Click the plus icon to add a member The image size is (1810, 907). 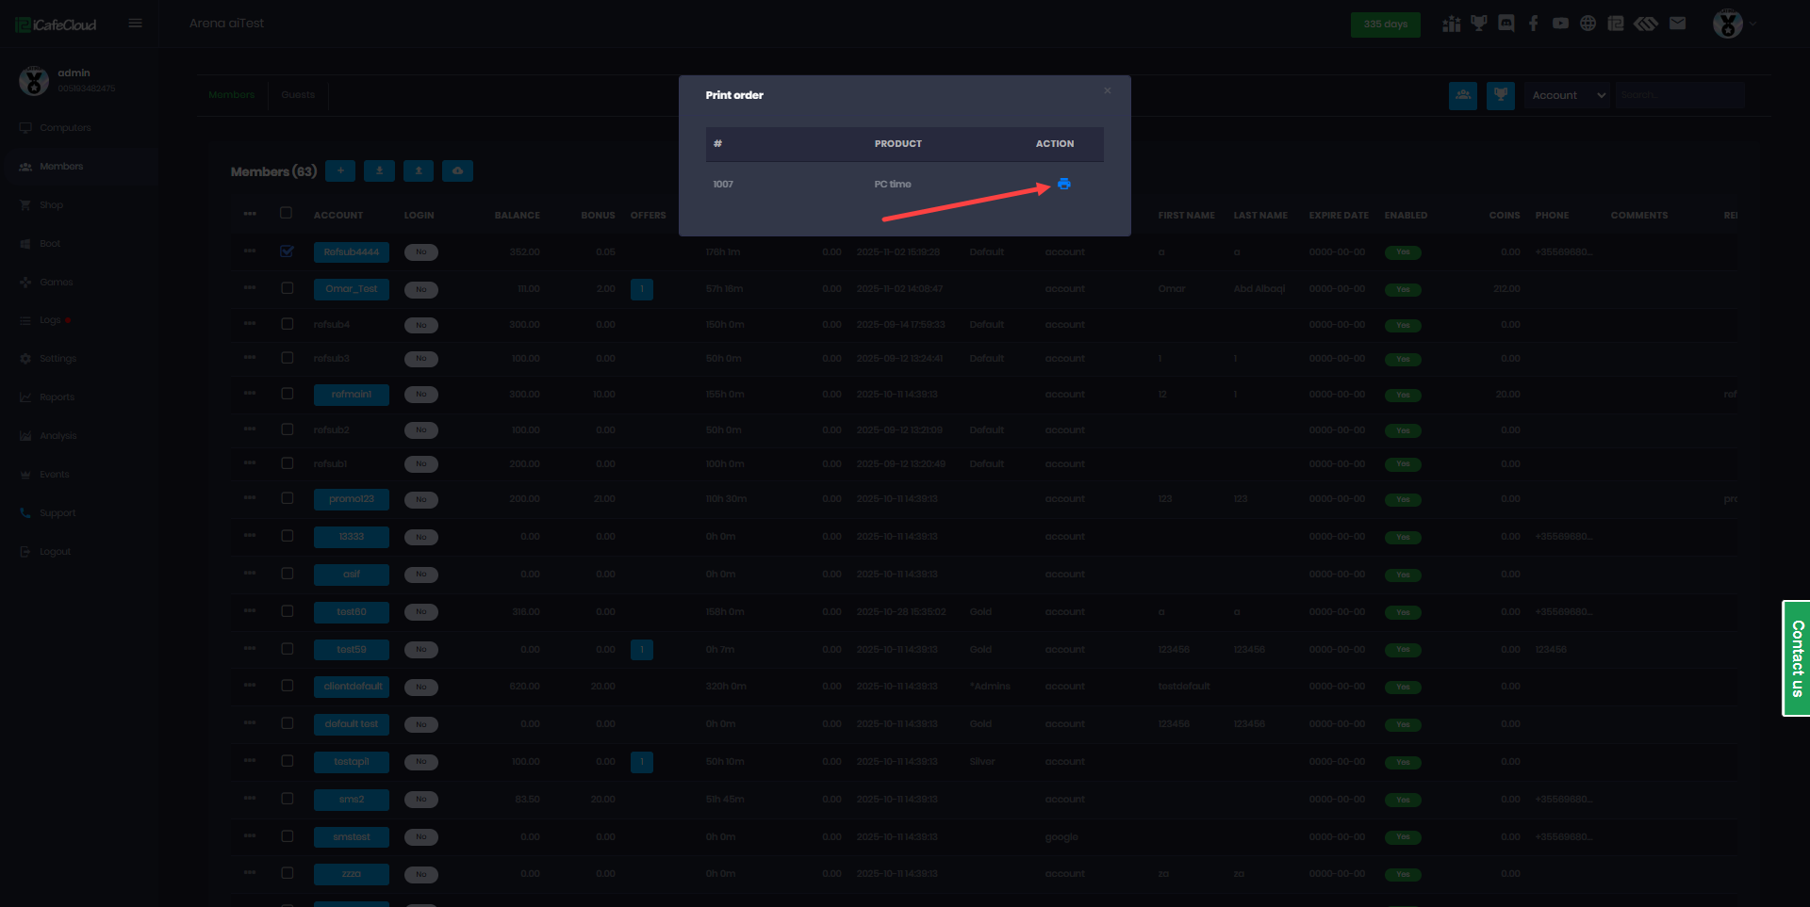340,171
